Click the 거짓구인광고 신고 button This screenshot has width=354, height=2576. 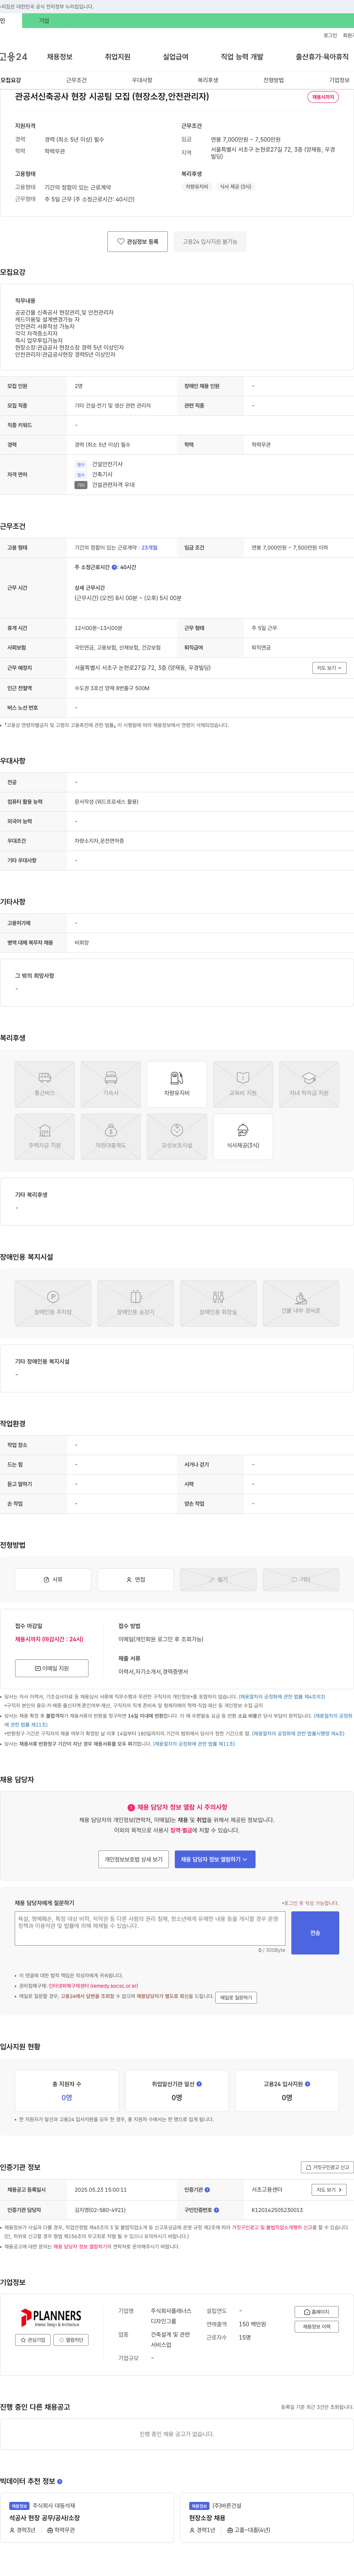coord(327,2167)
